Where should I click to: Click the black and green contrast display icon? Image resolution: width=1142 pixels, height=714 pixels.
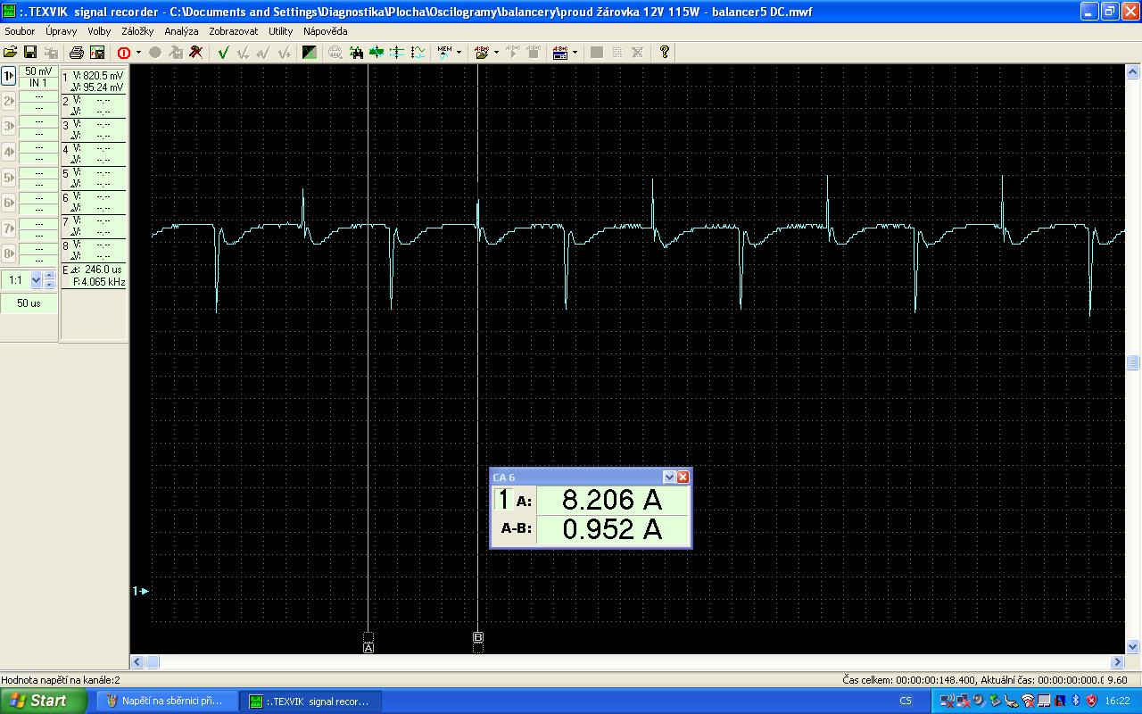[309, 53]
